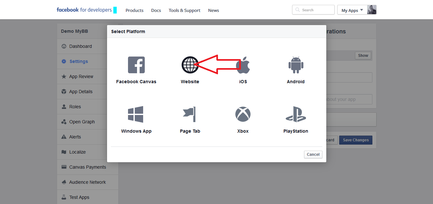Viewport: 433px width, 204px height.
Task: Open Canvas Payments in the sidebar
Action: point(88,167)
